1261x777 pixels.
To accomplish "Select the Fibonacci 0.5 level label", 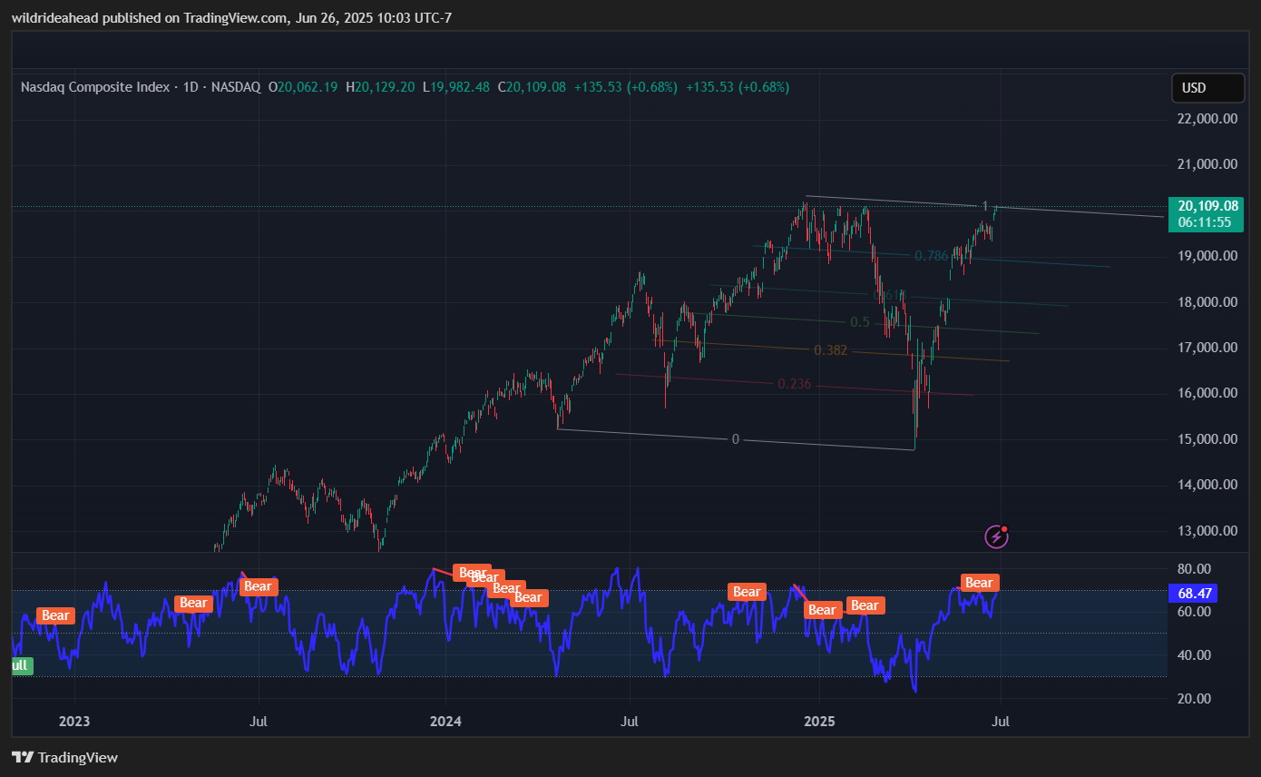I will 860,322.
